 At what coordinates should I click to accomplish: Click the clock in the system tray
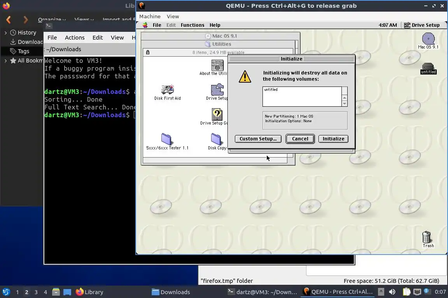click(440, 292)
